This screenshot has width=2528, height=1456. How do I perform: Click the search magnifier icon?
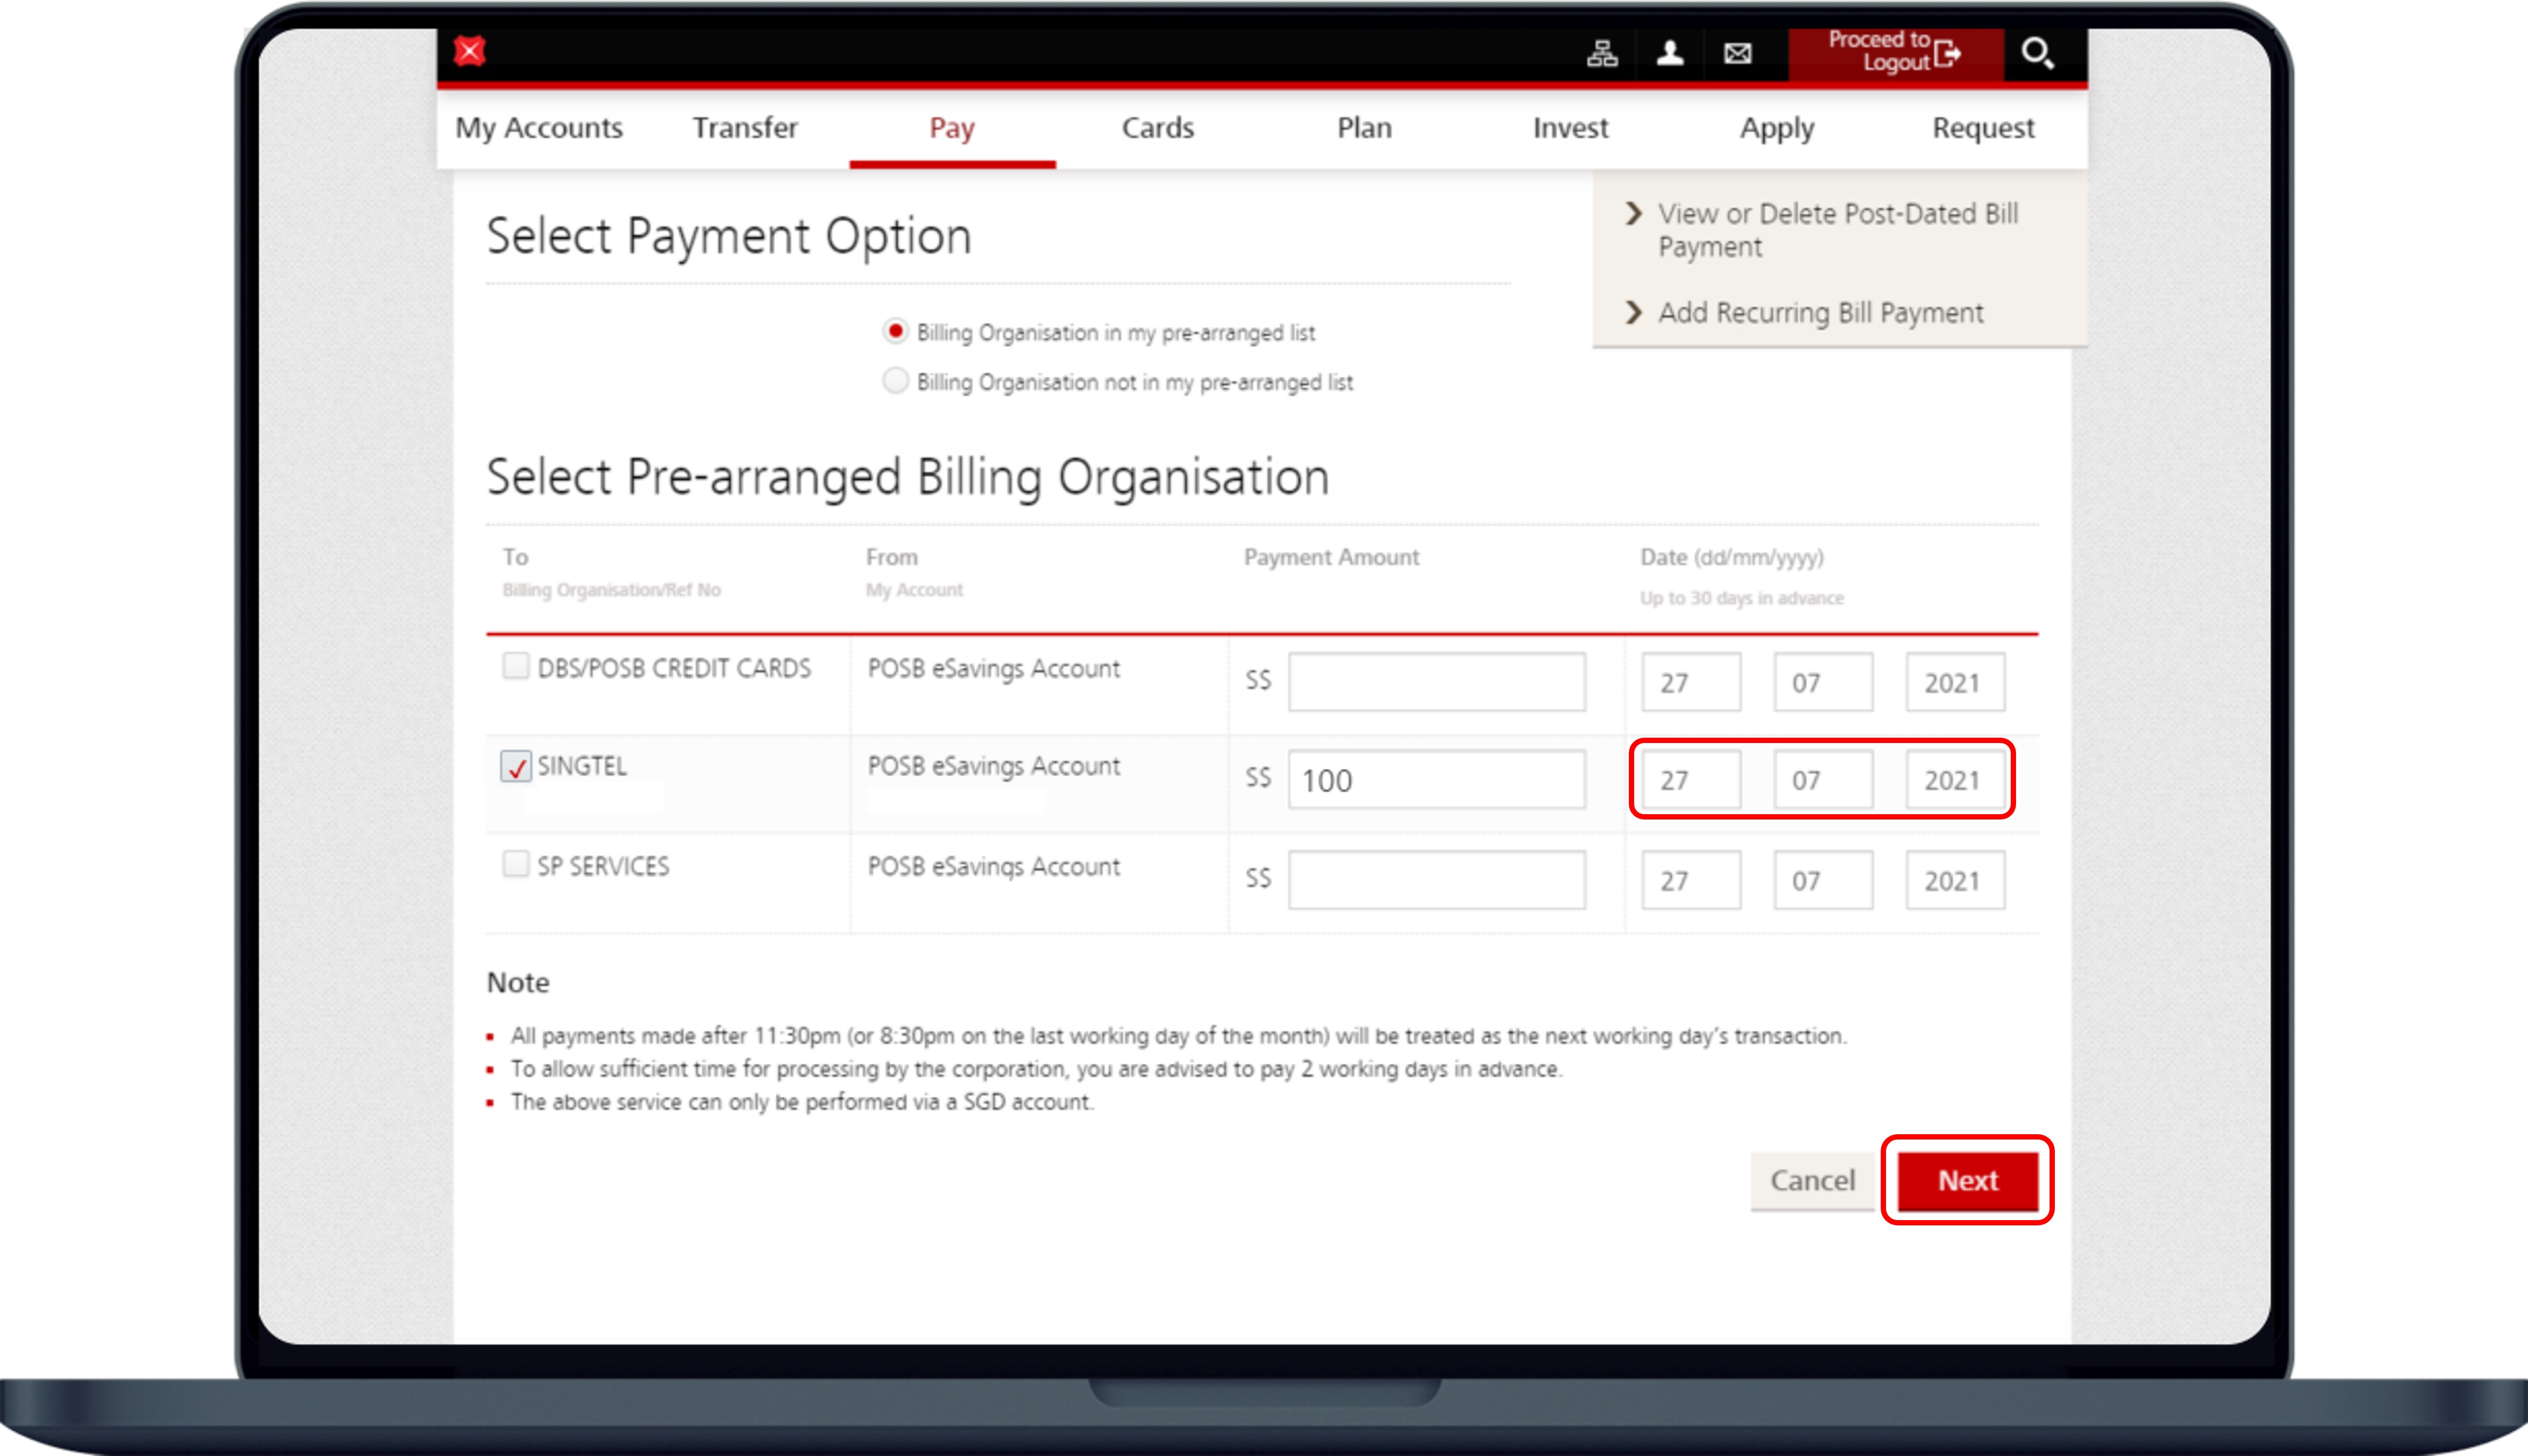click(x=2037, y=53)
